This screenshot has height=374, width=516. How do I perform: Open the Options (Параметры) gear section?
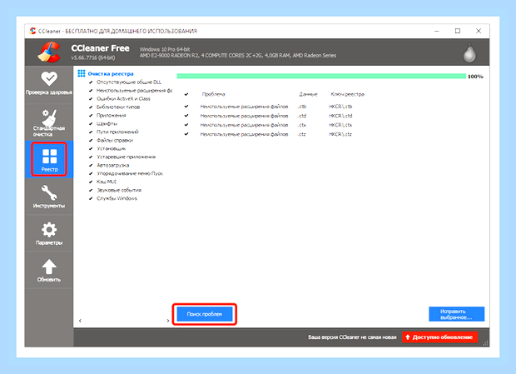pyautogui.click(x=49, y=233)
